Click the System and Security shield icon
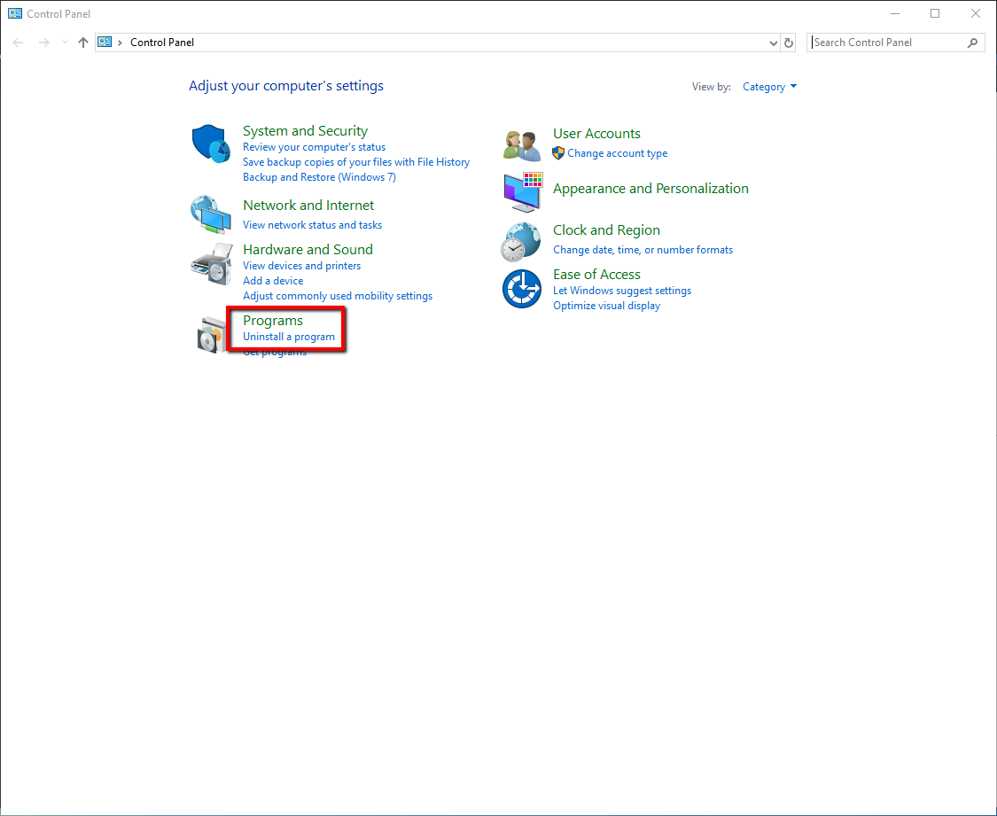This screenshot has width=997, height=816. pyautogui.click(x=210, y=145)
